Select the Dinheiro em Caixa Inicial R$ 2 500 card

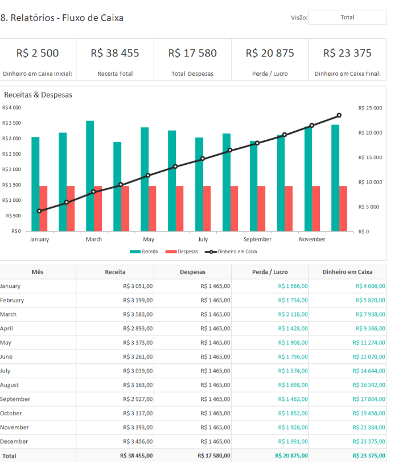[x=38, y=60]
